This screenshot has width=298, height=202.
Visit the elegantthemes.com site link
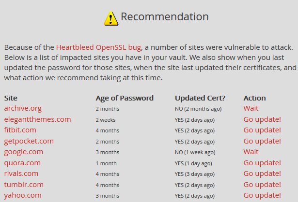click(x=37, y=119)
